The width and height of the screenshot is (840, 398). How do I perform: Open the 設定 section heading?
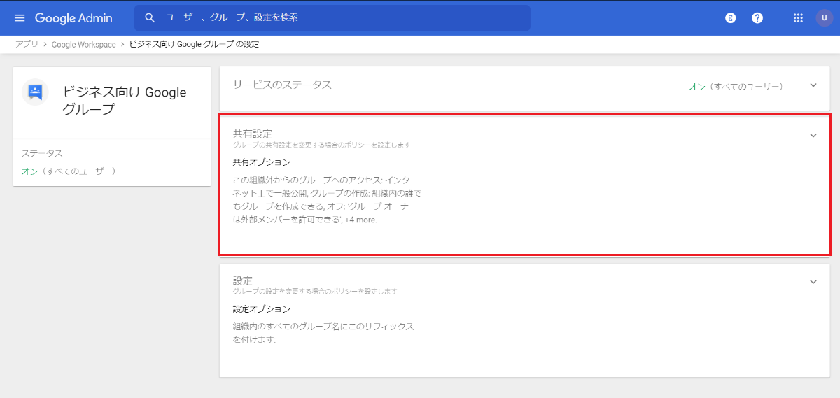(243, 280)
